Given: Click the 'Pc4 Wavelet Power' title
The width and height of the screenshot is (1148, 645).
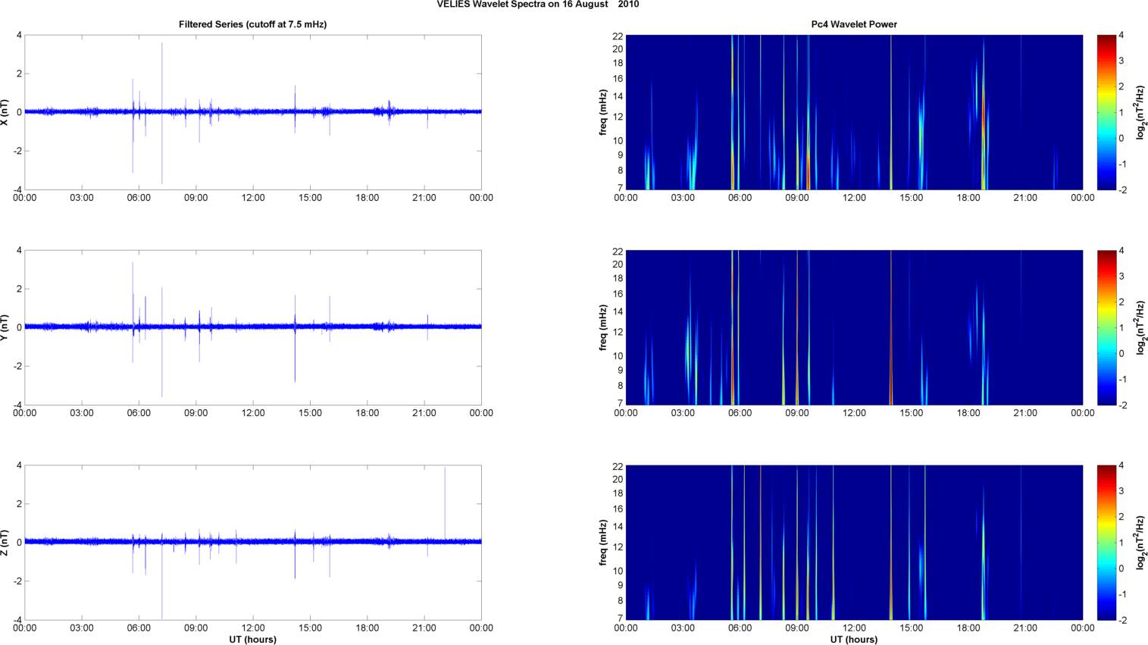Looking at the screenshot, I should pos(853,24).
